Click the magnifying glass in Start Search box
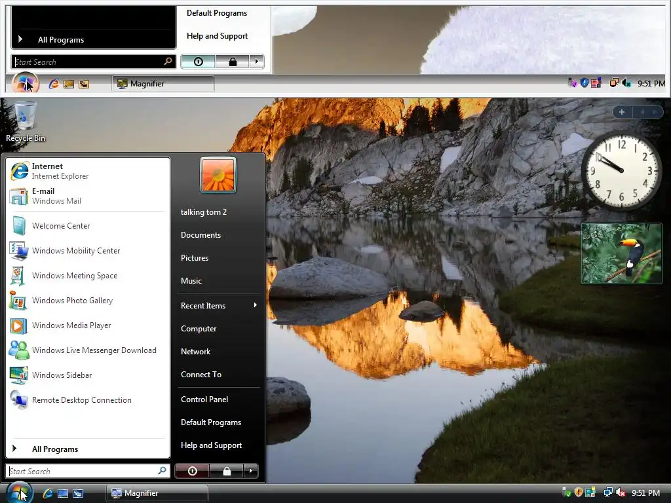 pyautogui.click(x=163, y=471)
